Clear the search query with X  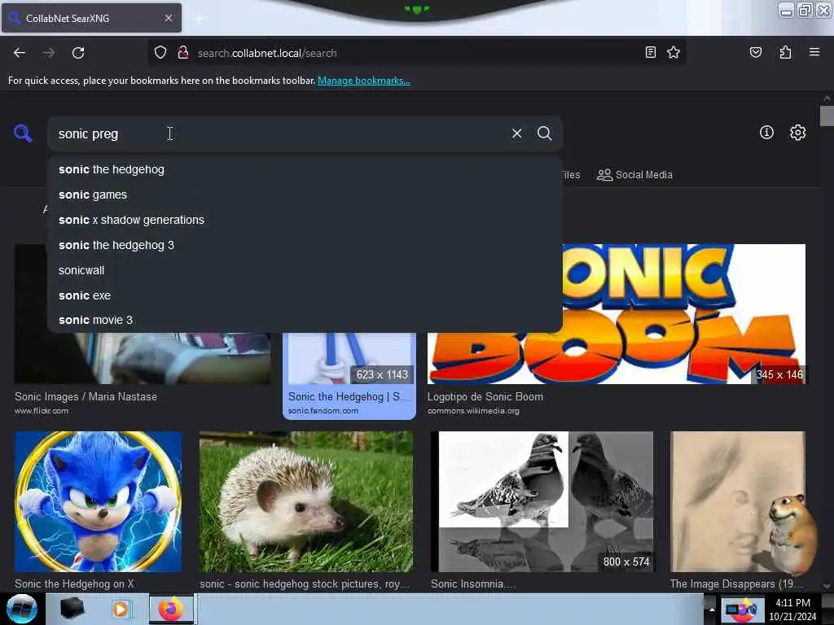[516, 133]
